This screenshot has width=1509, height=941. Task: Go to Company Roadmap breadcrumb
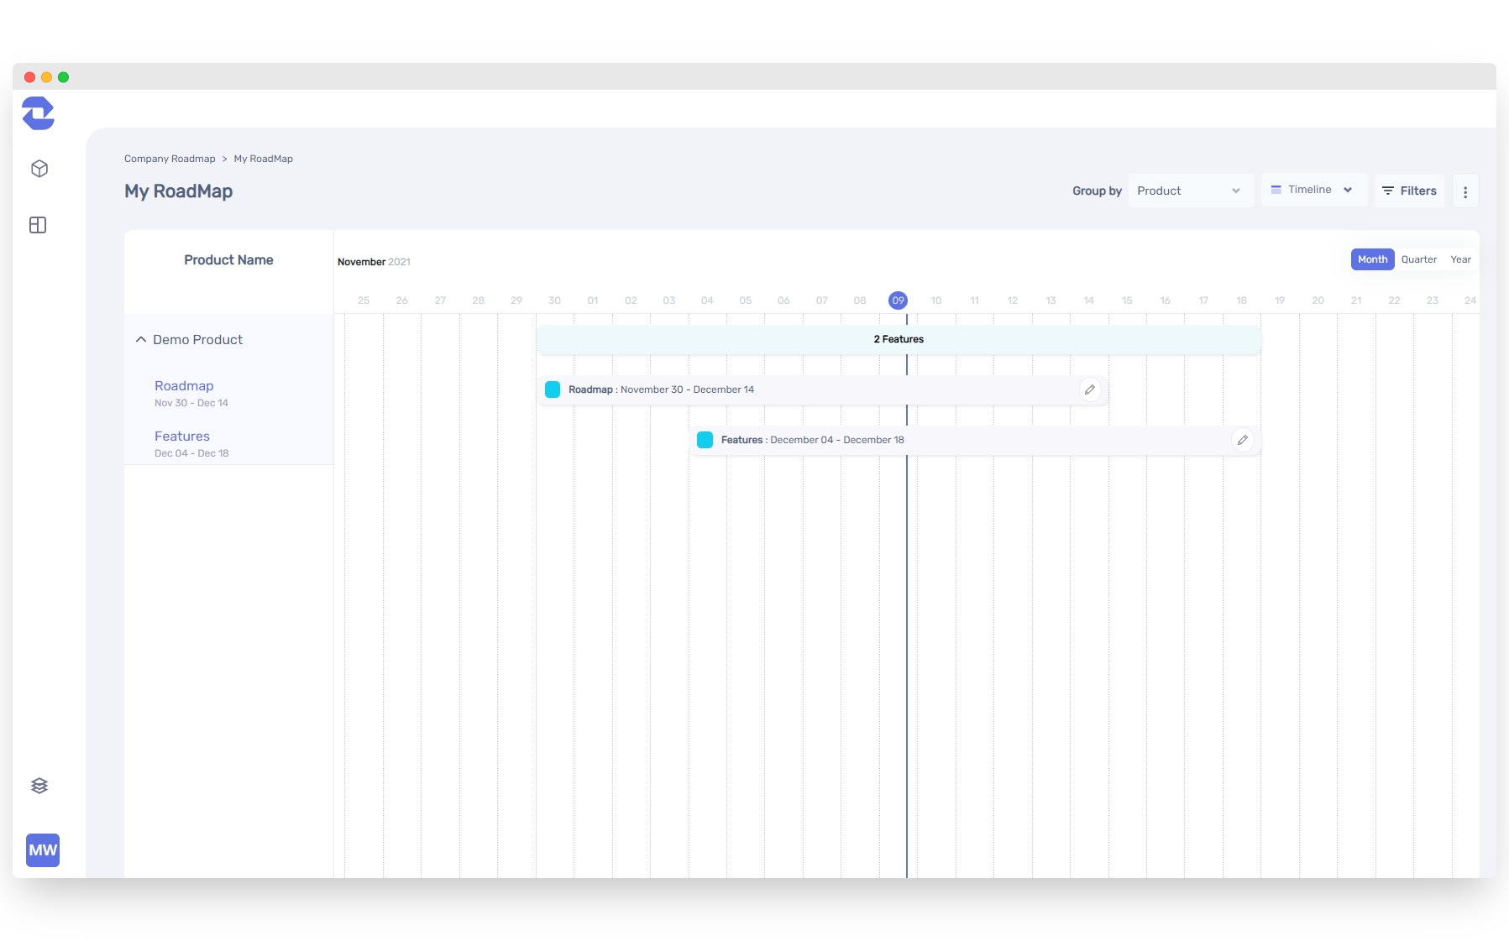[x=170, y=159]
